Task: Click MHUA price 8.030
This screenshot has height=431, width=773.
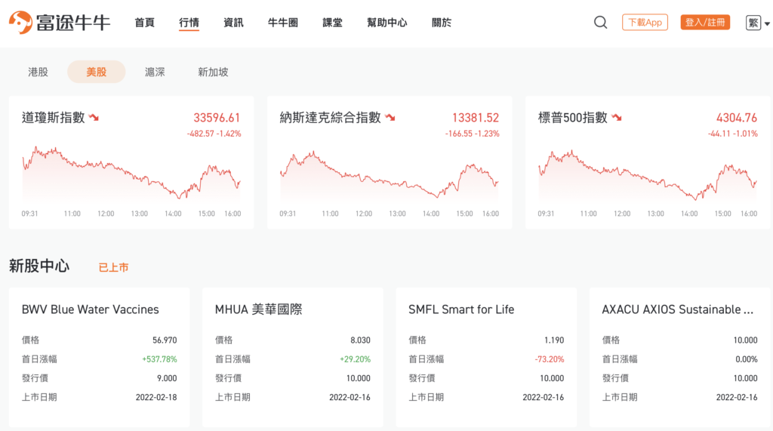Action: [360, 340]
